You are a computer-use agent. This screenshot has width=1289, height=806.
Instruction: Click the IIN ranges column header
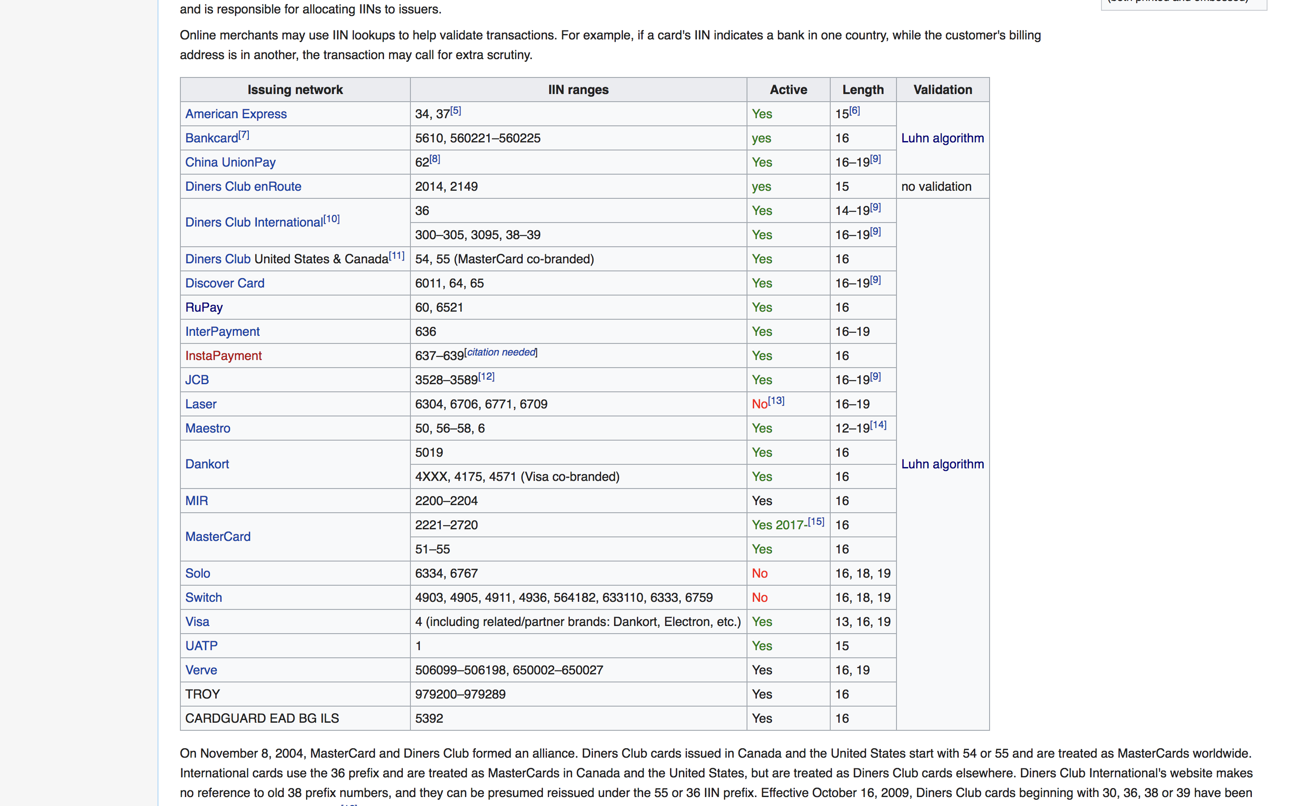[577, 89]
